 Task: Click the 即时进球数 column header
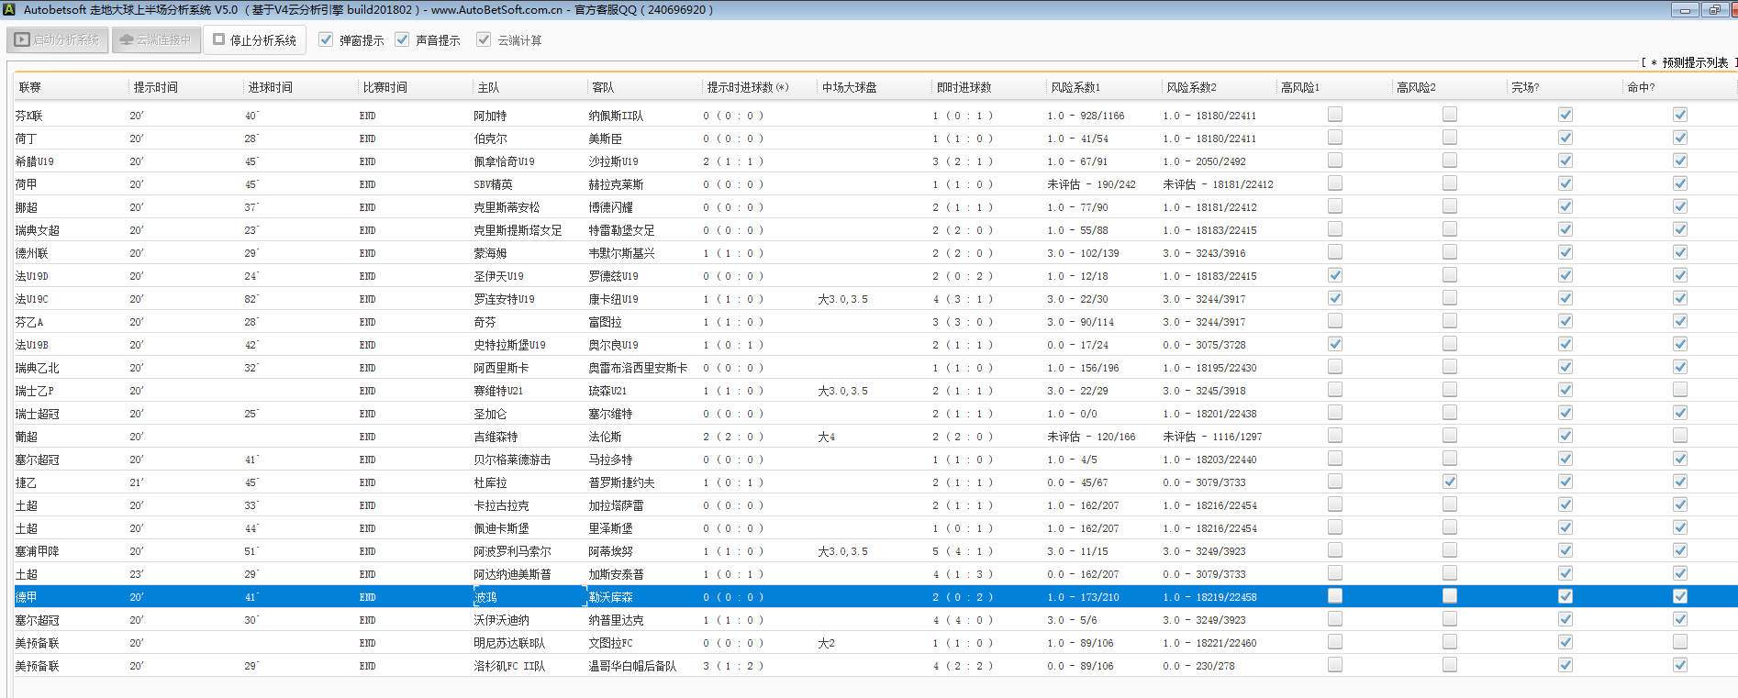pos(964,87)
